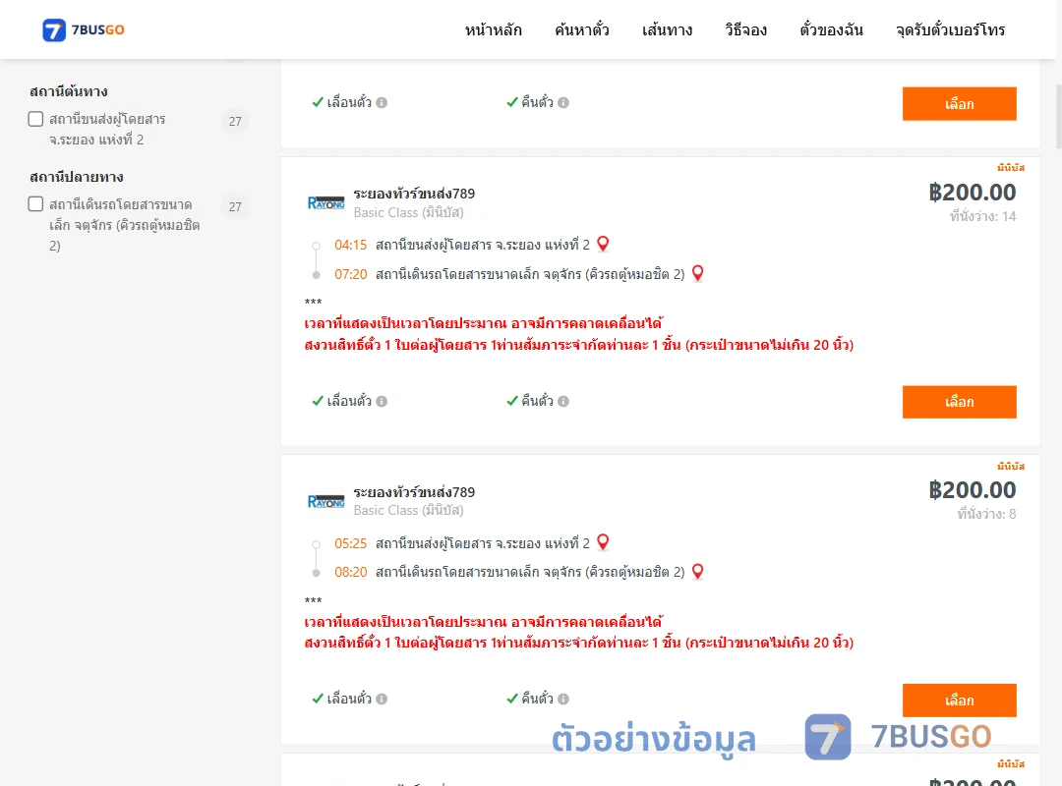Click คืนตั๋ว info icon on 04:15 trip
The height and width of the screenshot is (786, 1062).
[563, 402]
